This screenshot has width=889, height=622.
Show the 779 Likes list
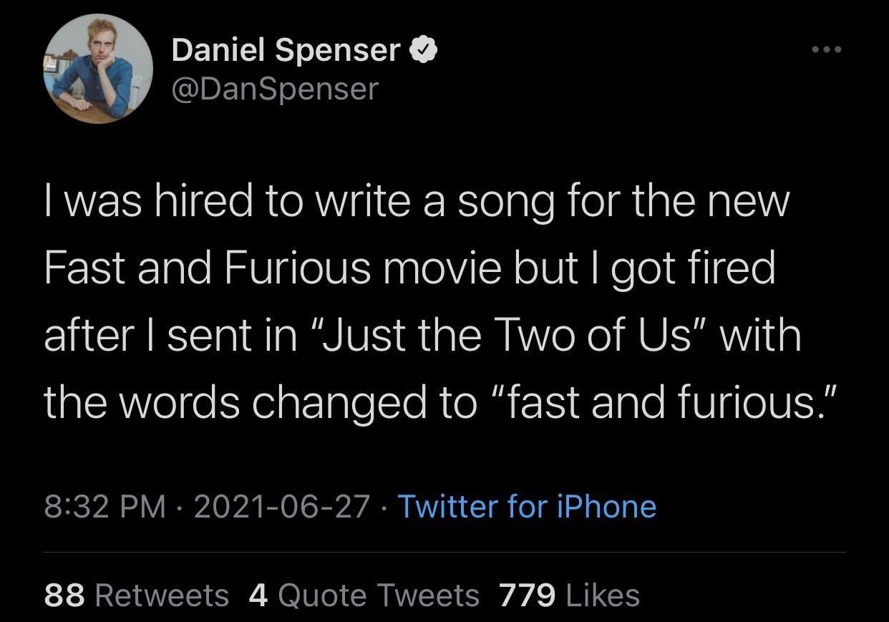[x=569, y=595]
